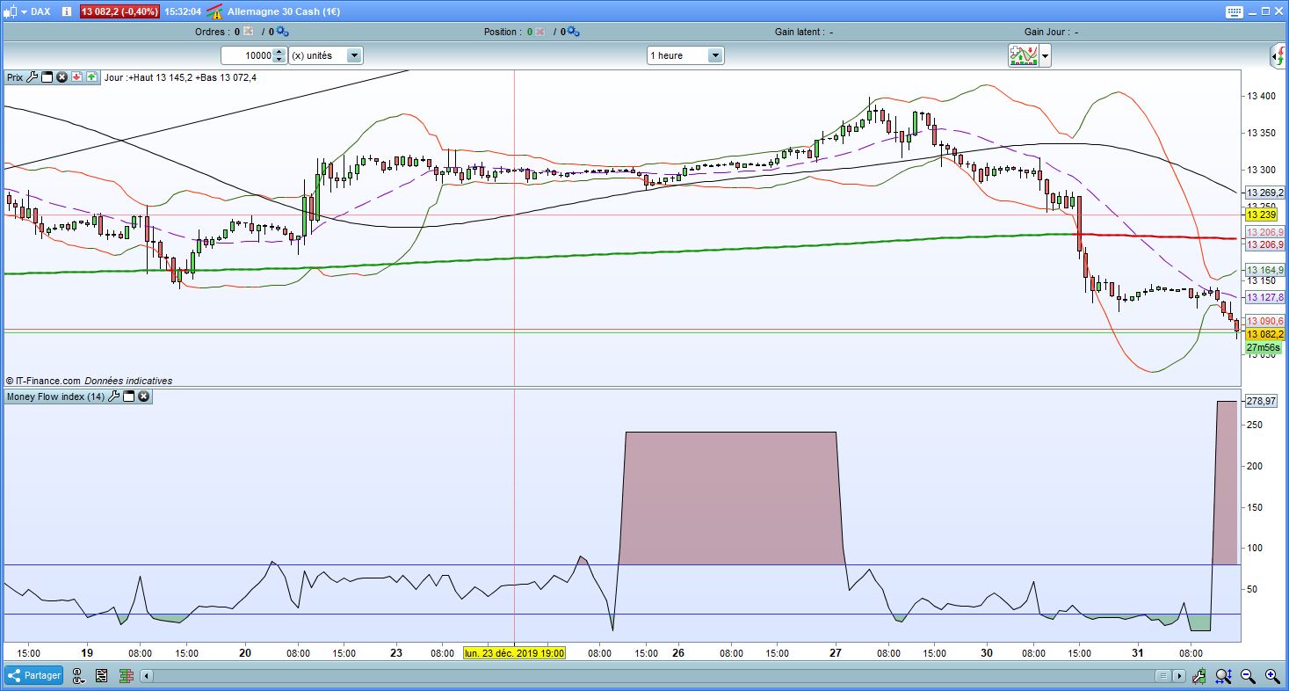Click the Jour Haut/Bas price info text
Image resolution: width=1289 pixels, height=691 pixels.
(180, 77)
